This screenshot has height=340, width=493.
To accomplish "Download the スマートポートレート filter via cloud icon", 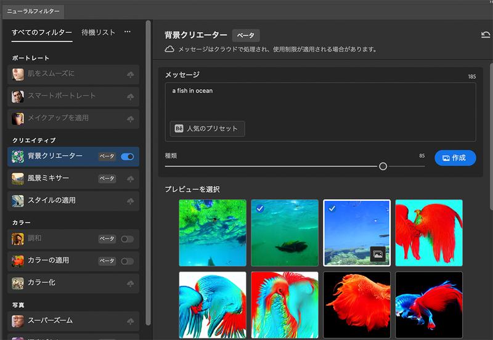I will [x=131, y=97].
